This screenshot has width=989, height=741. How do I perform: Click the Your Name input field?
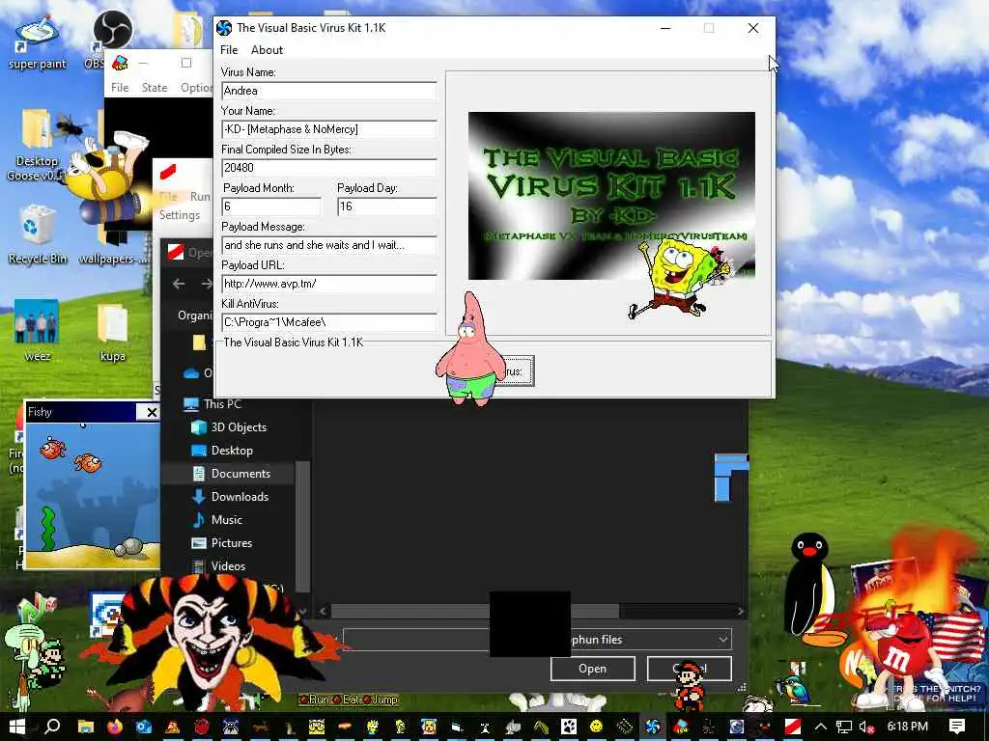point(328,129)
